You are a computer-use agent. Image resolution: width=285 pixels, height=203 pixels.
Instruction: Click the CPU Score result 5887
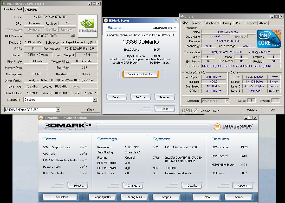244,173
